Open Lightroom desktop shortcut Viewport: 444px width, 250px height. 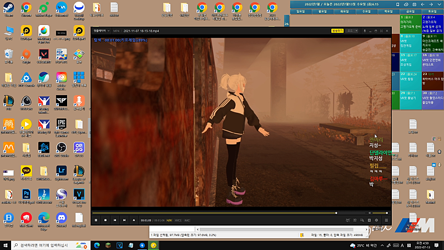click(x=61, y=173)
